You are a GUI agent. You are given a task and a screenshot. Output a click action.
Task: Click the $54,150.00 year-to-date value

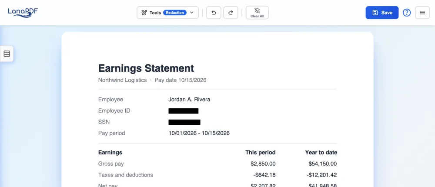click(x=323, y=164)
